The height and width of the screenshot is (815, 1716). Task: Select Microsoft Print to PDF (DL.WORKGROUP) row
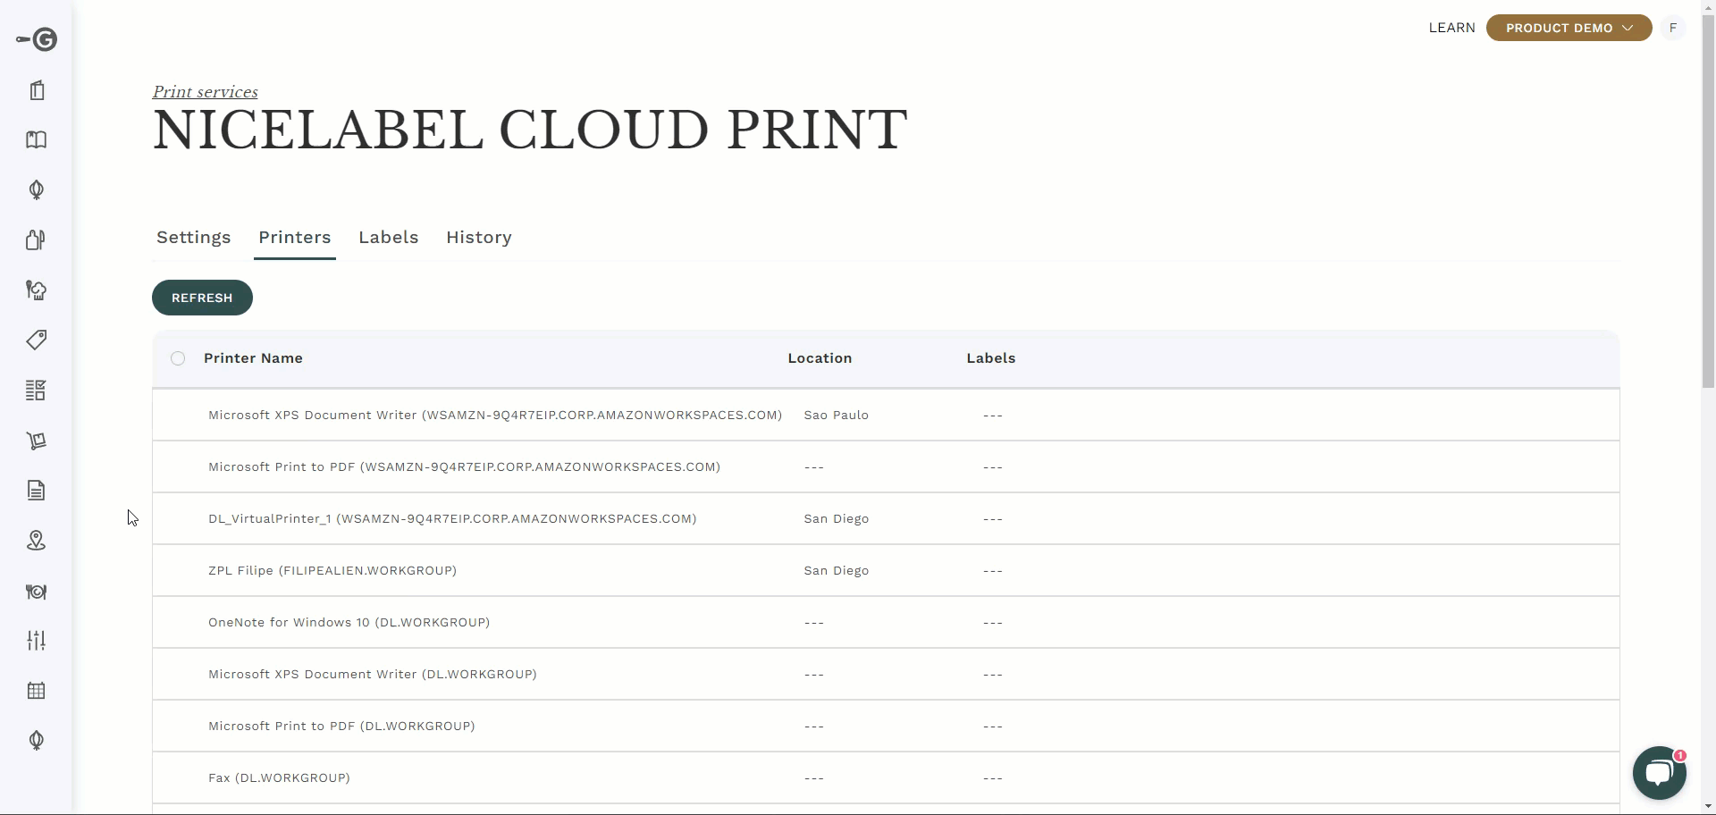[x=886, y=726]
